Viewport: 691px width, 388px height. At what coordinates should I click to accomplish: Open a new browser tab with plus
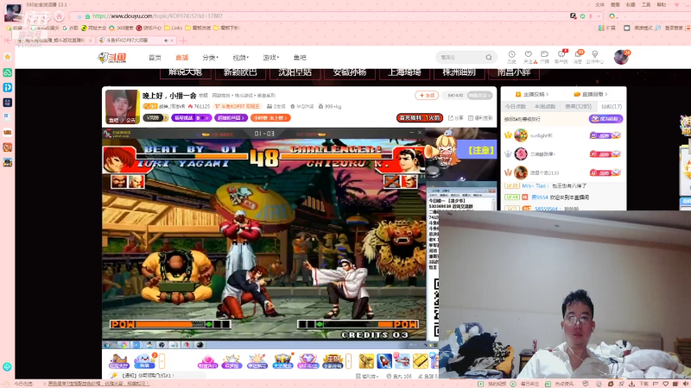[x=183, y=41]
